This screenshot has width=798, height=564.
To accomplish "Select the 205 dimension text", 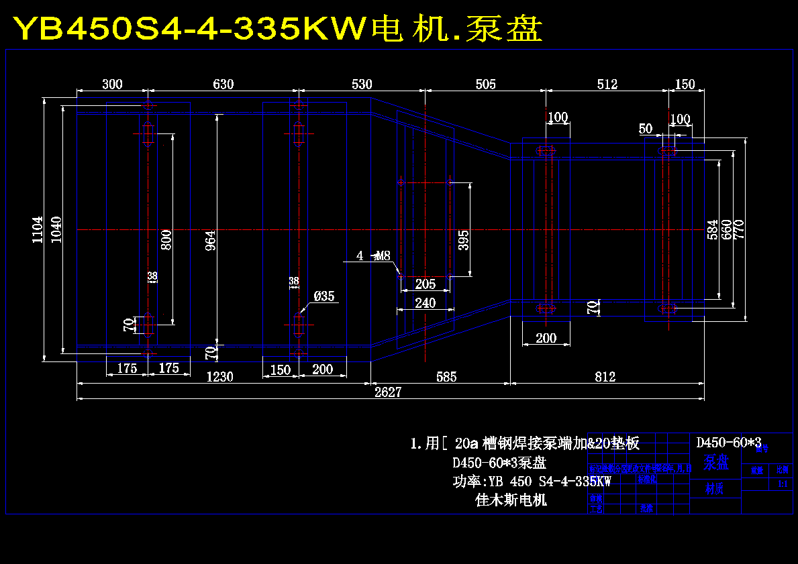I will click(x=426, y=284).
